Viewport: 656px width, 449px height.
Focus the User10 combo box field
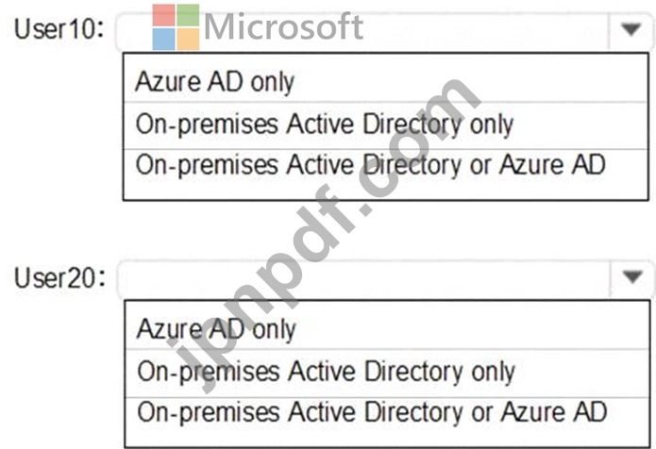[x=363, y=30]
